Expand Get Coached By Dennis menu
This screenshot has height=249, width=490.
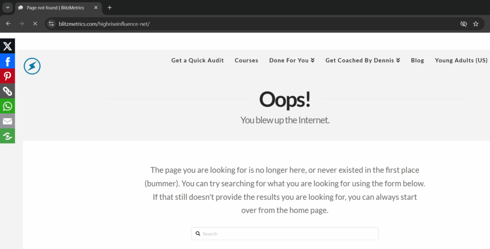(362, 60)
